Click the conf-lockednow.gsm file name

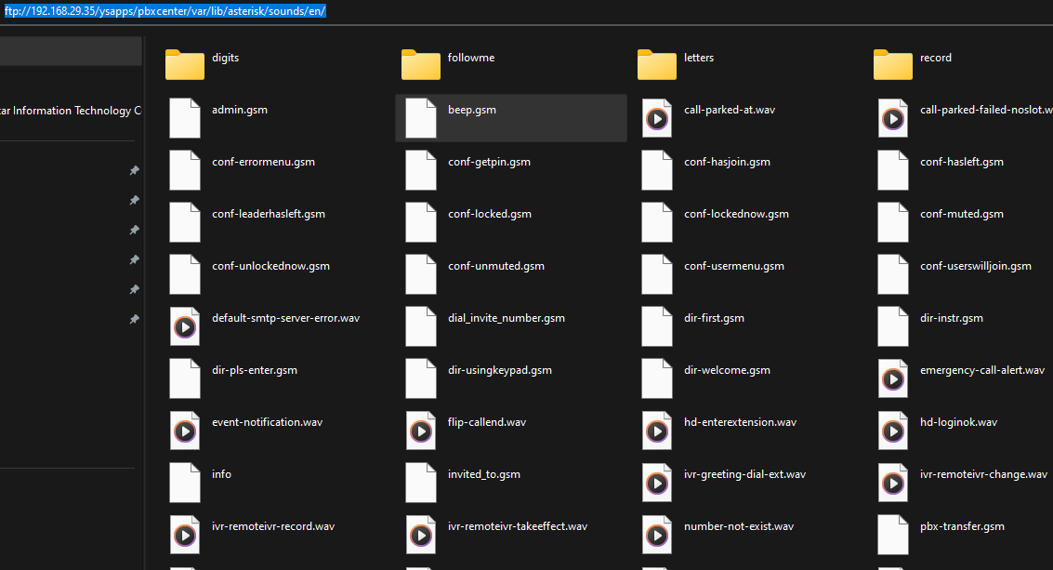pyautogui.click(x=737, y=214)
